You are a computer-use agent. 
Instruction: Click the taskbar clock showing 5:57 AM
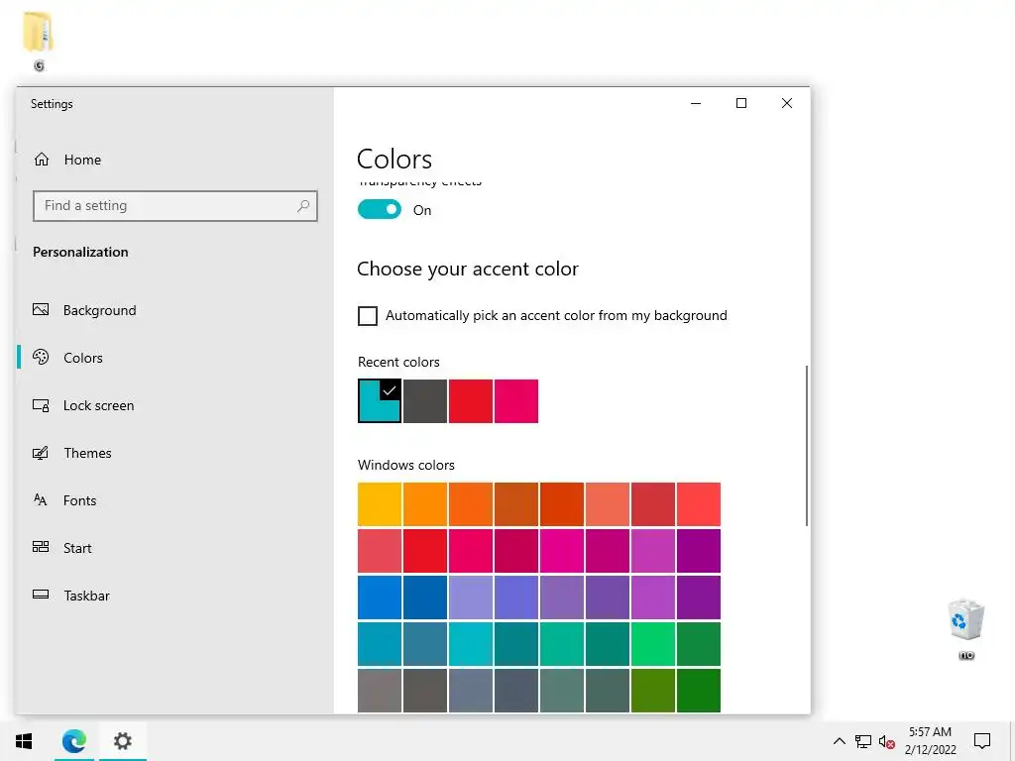[930, 741]
